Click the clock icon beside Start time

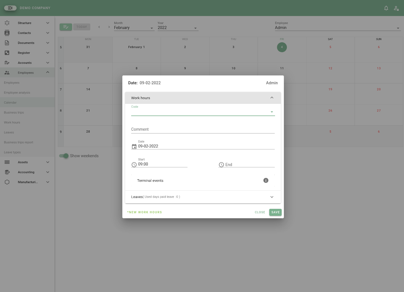click(x=134, y=164)
